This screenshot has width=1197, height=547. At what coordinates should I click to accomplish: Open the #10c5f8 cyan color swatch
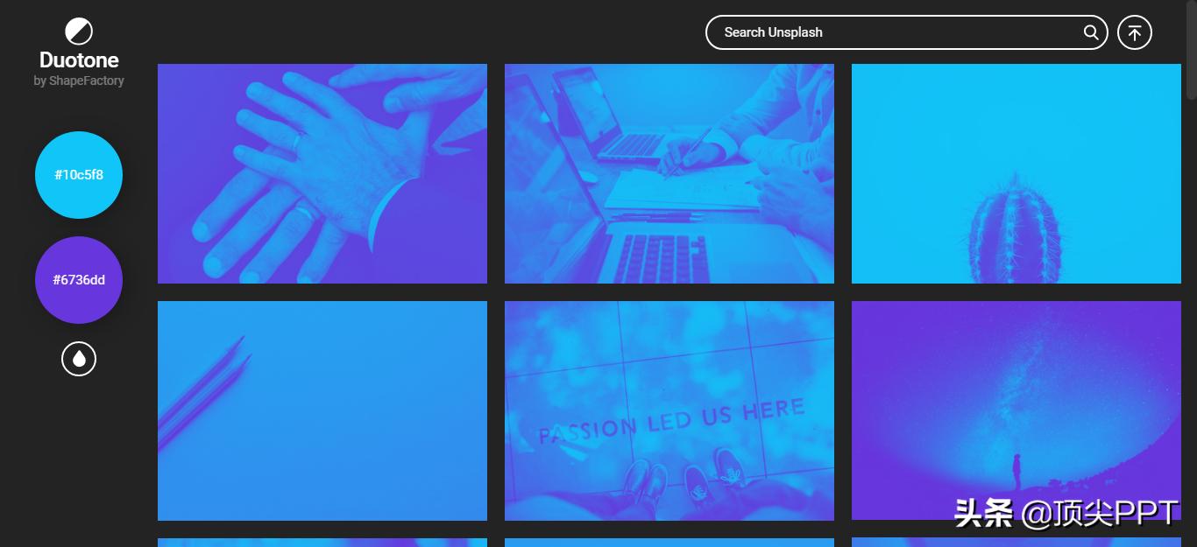point(79,175)
